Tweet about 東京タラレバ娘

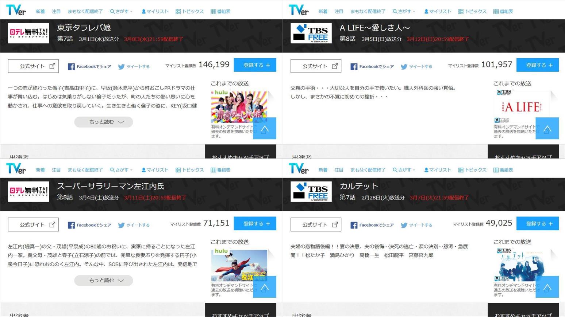coord(134,67)
